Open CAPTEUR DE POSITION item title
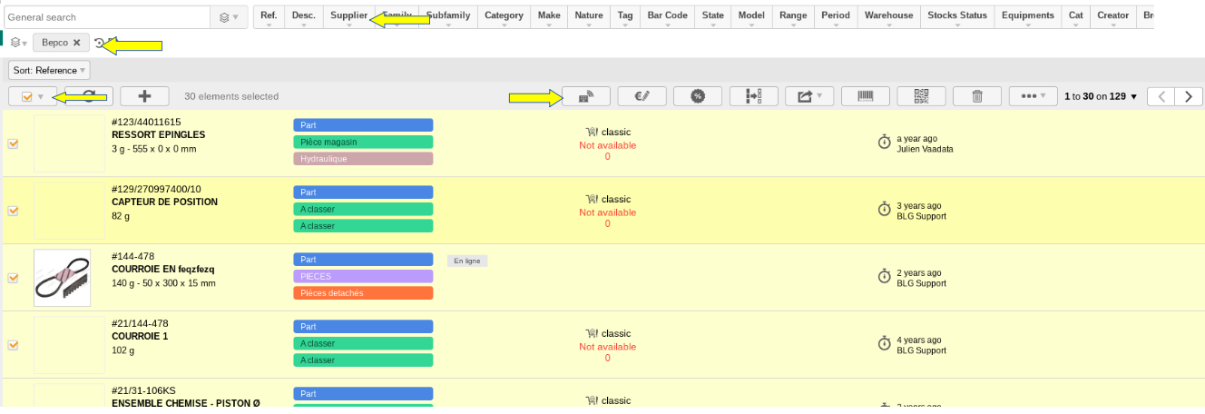 click(x=164, y=202)
